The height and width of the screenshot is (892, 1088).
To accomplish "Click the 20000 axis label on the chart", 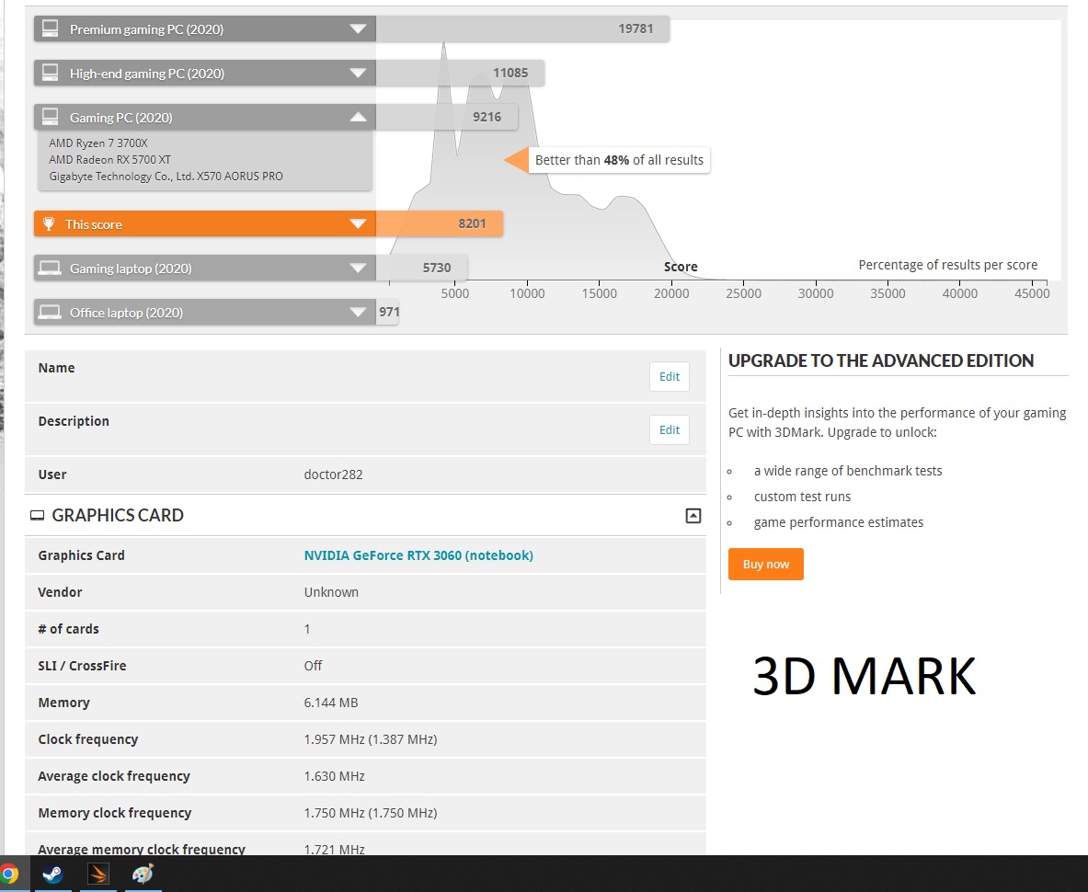I will (x=671, y=293).
